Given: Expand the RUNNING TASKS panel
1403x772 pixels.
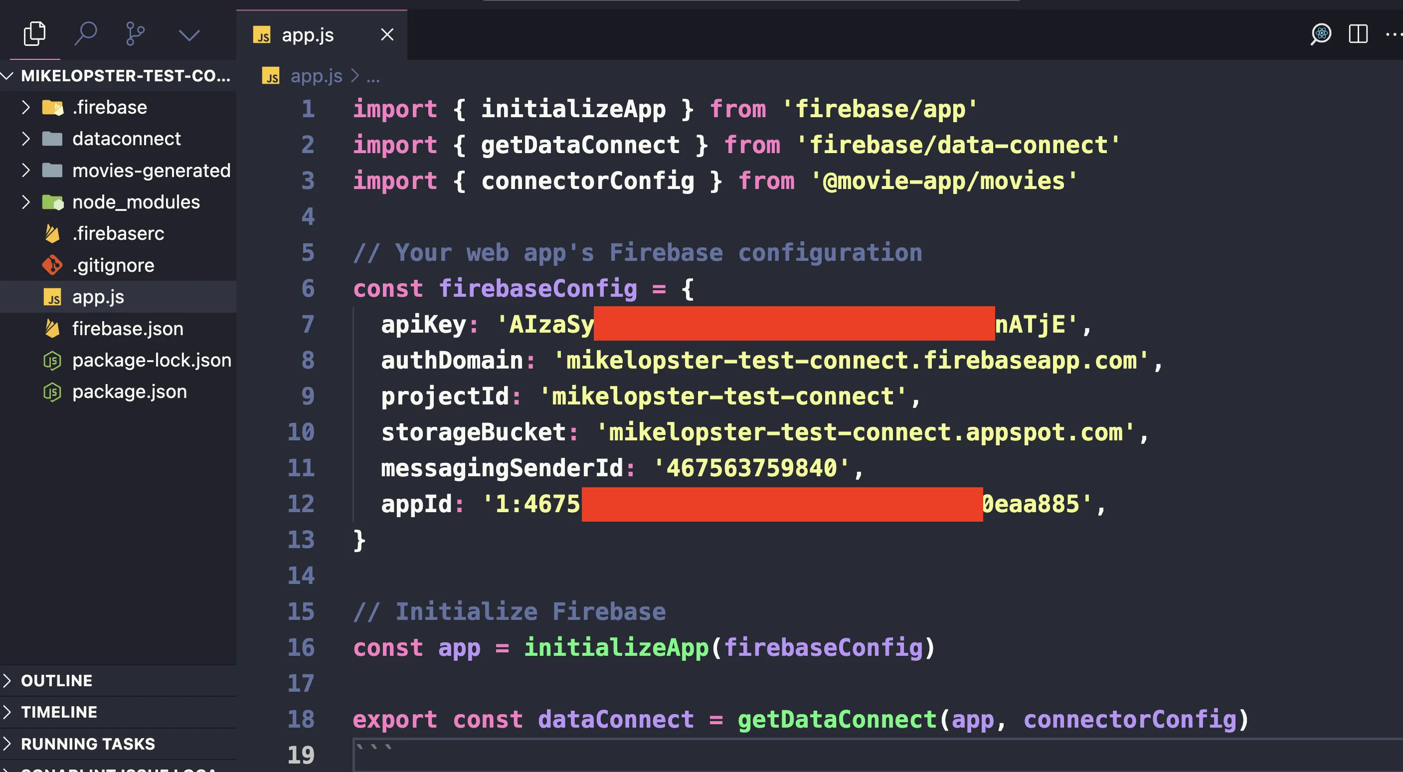Looking at the screenshot, I should tap(118, 744).
